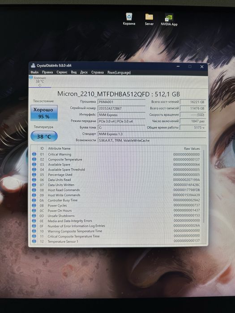
Task: Open the Вид menu
Action: pyautogui.click(x=74, y=72)
